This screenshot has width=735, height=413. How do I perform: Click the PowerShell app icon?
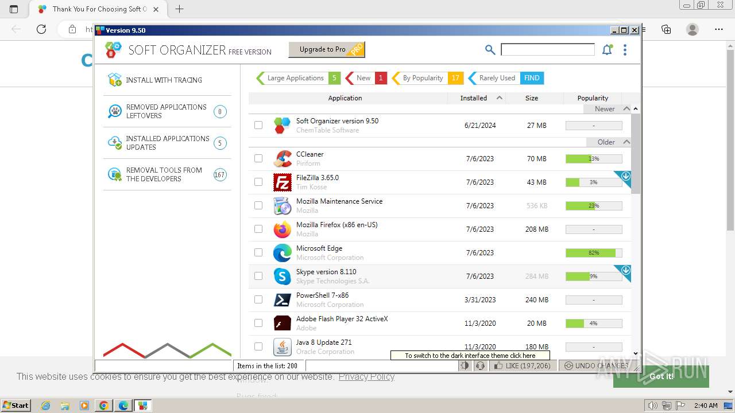click(282, 299)
